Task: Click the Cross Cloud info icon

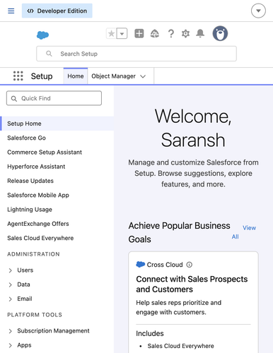Action: (x=190, y=265)
